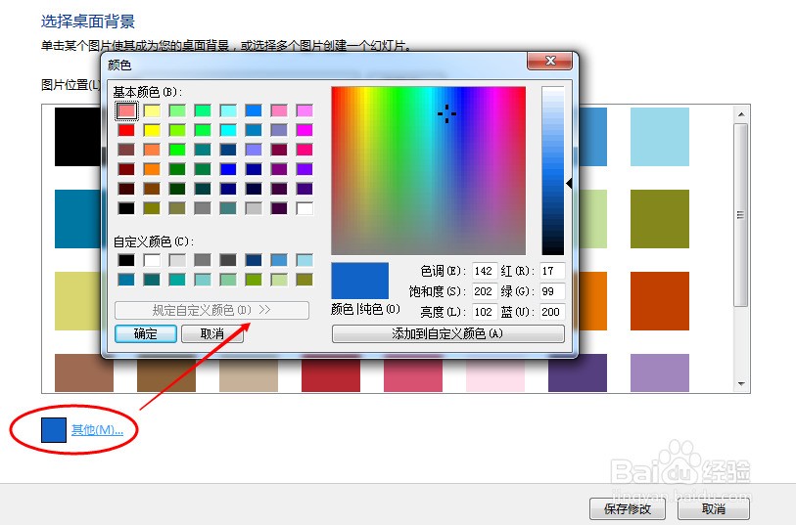The height and width of the screenshot is (525, 796).
Task: Click the 取消 button in the color dialog
Action: tap(212, 334)
